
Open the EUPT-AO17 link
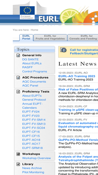coord(31,144)
